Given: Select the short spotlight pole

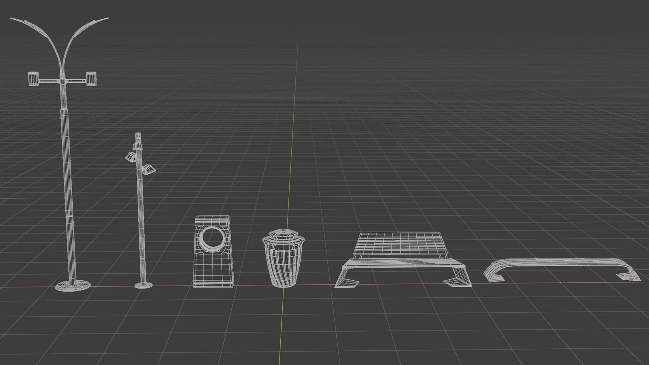Looking at the screenshot, I should [142, 223].
